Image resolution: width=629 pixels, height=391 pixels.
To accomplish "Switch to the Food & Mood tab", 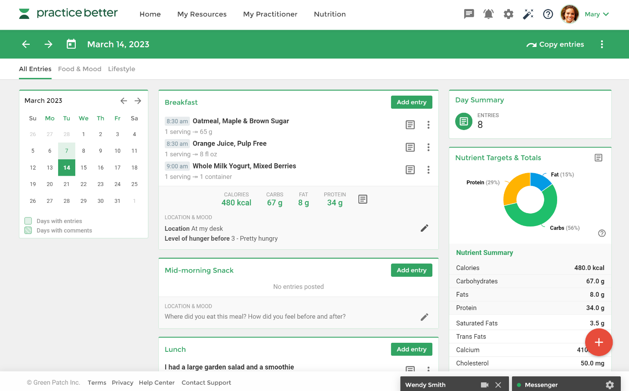I will tap(80, 69).
